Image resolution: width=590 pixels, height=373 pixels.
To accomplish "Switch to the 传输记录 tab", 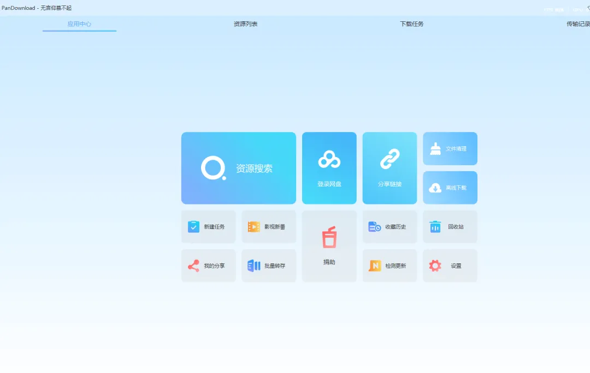I will pos(578,24).
